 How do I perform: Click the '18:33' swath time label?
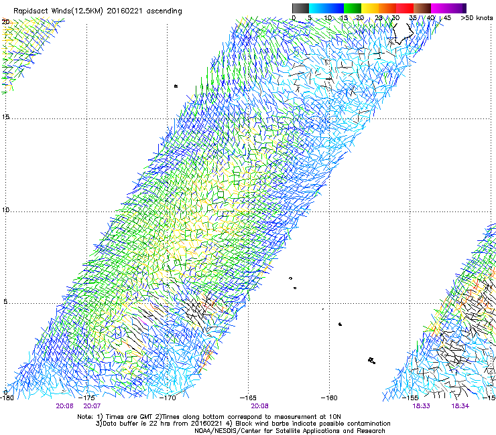pyautogui.click(x=422, y=406)
